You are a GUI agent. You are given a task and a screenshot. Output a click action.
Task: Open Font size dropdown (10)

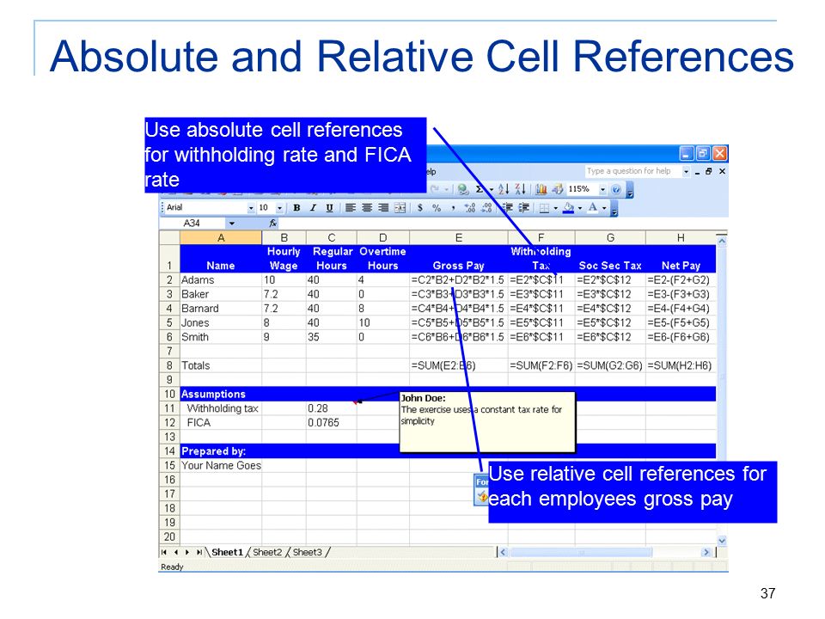279,208
